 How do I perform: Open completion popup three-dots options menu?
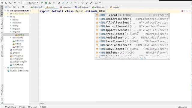pyautogui.click(x=168, y=58)
